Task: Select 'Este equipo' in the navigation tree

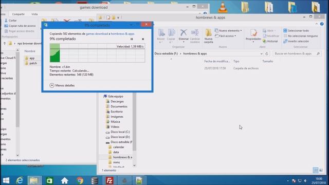Action: (x=113, y=96)
